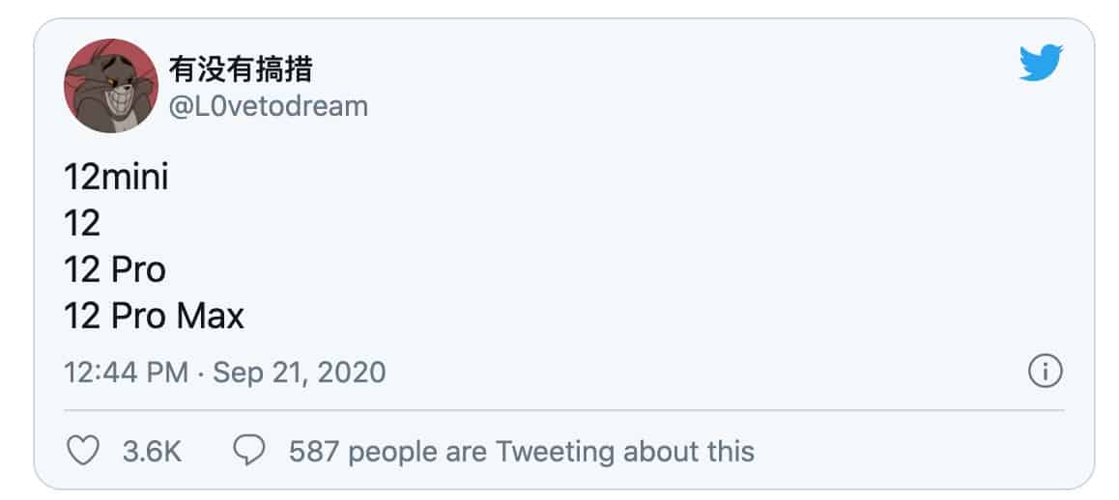Click the "12 Pro" tweet line
This screenshot has width=1119, height=500.
(x=115, y=270)
